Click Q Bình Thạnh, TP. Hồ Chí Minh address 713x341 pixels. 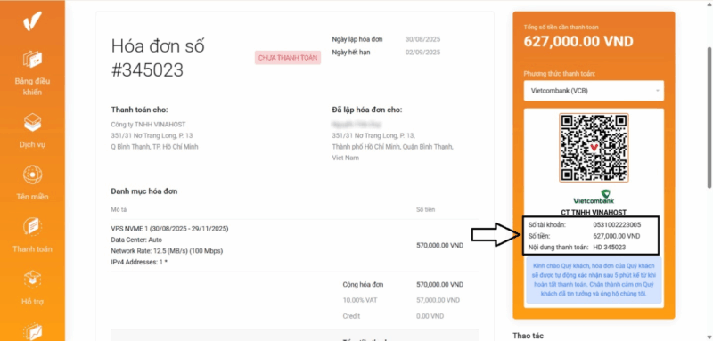[x=154, y=147]
